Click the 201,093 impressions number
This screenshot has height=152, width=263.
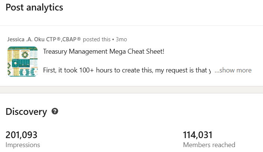21,135
